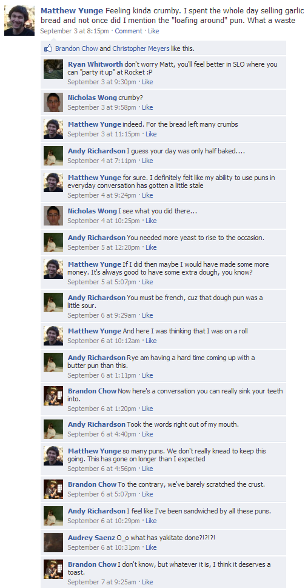Viewport: 308px width, 588px height.
Task: Like Ryan Whitworth's comment about SLO
Action: pos(147,82)
